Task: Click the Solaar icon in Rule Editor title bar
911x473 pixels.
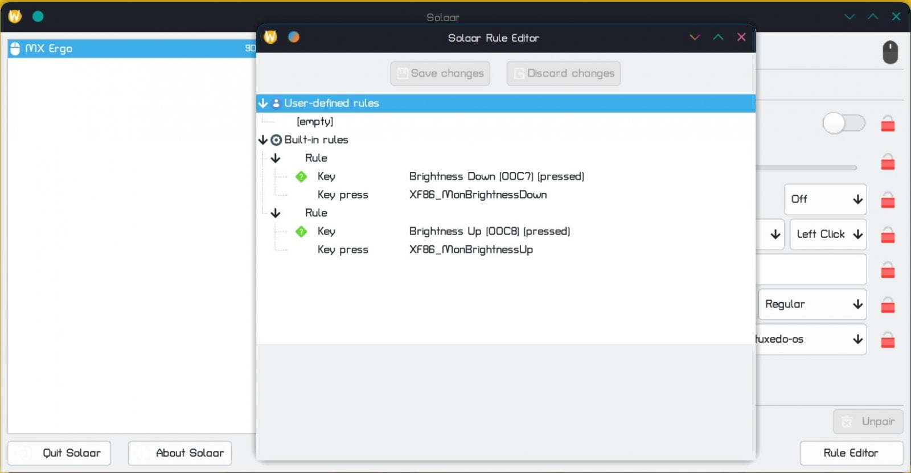Action: 270,37
